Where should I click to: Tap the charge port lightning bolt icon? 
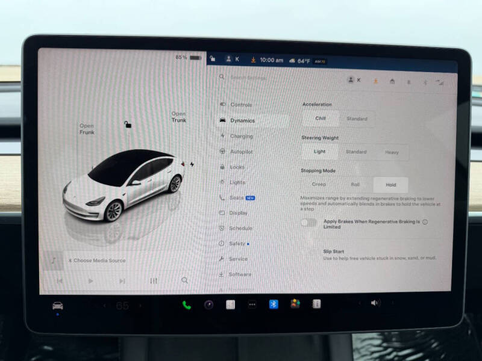point(192,164)
